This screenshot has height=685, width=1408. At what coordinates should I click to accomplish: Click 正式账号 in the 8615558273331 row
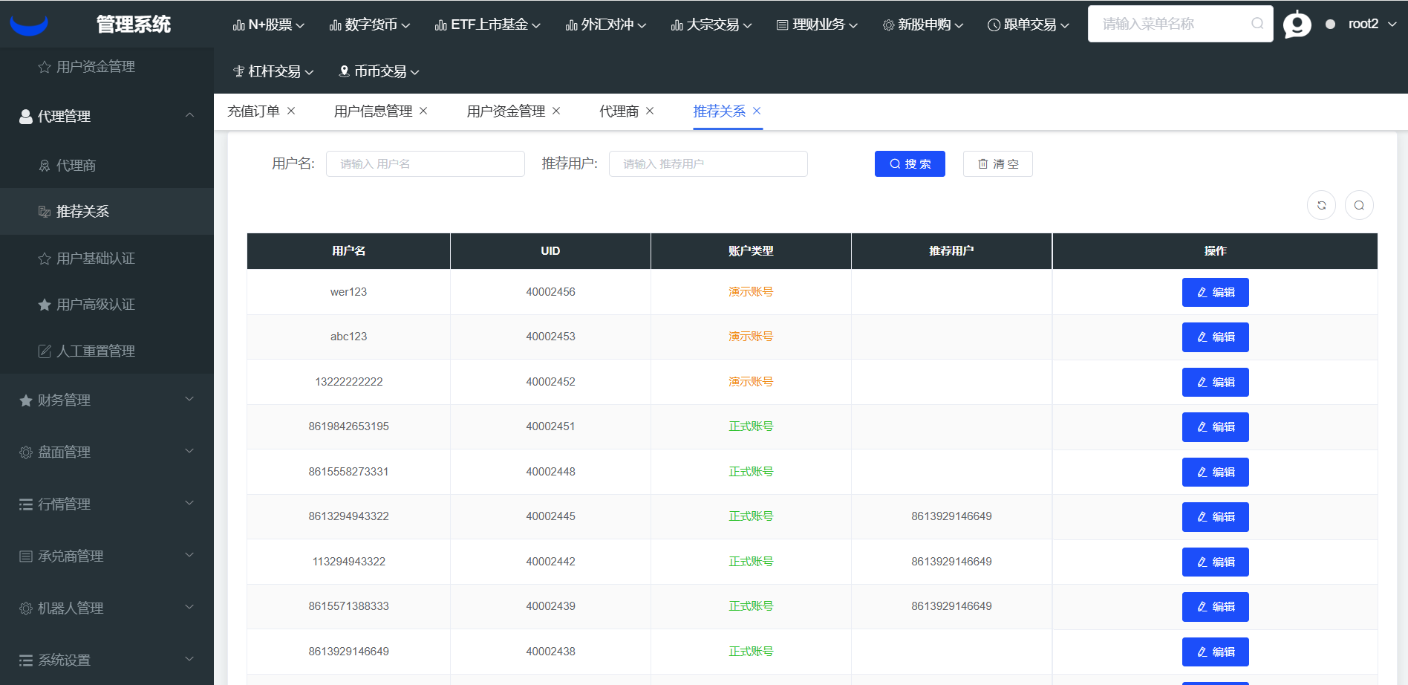tap(751, 472)
